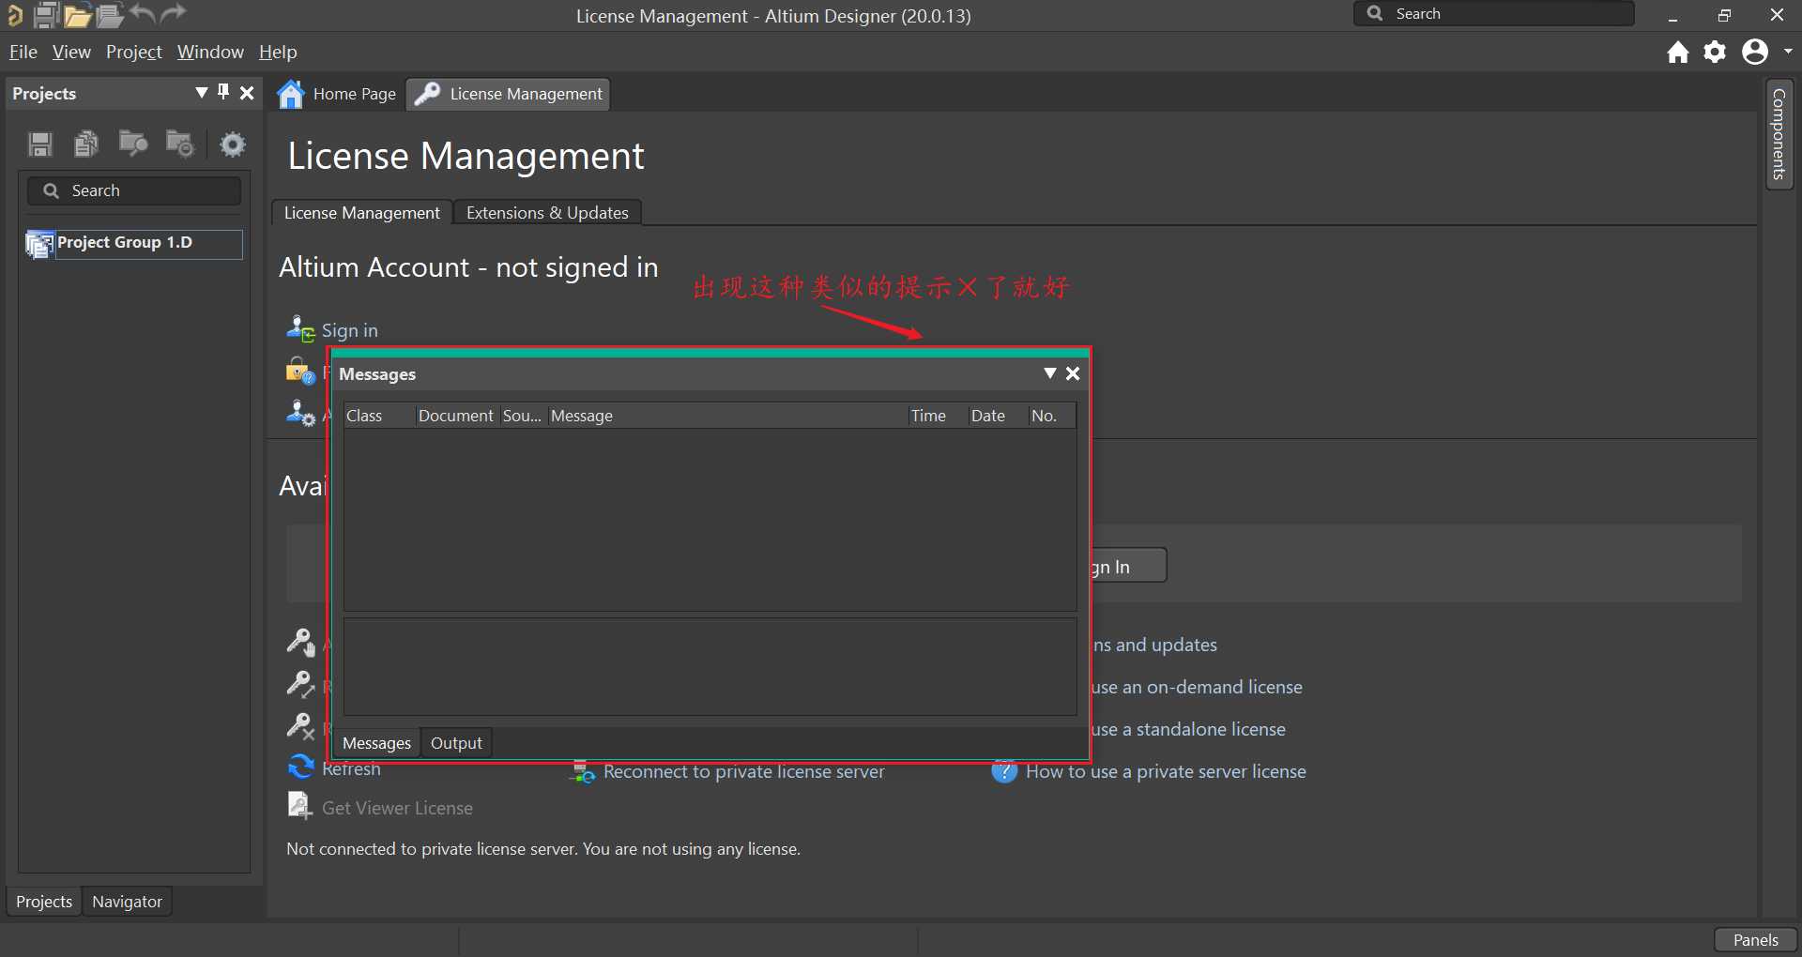
Task: Select the License Management sub-tab
Action: click(x=362, y=213)
